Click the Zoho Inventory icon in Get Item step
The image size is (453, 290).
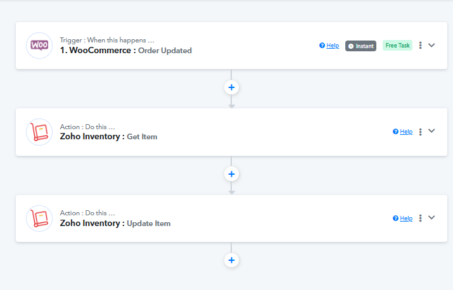pyautogui.click(x=39, y=132)
